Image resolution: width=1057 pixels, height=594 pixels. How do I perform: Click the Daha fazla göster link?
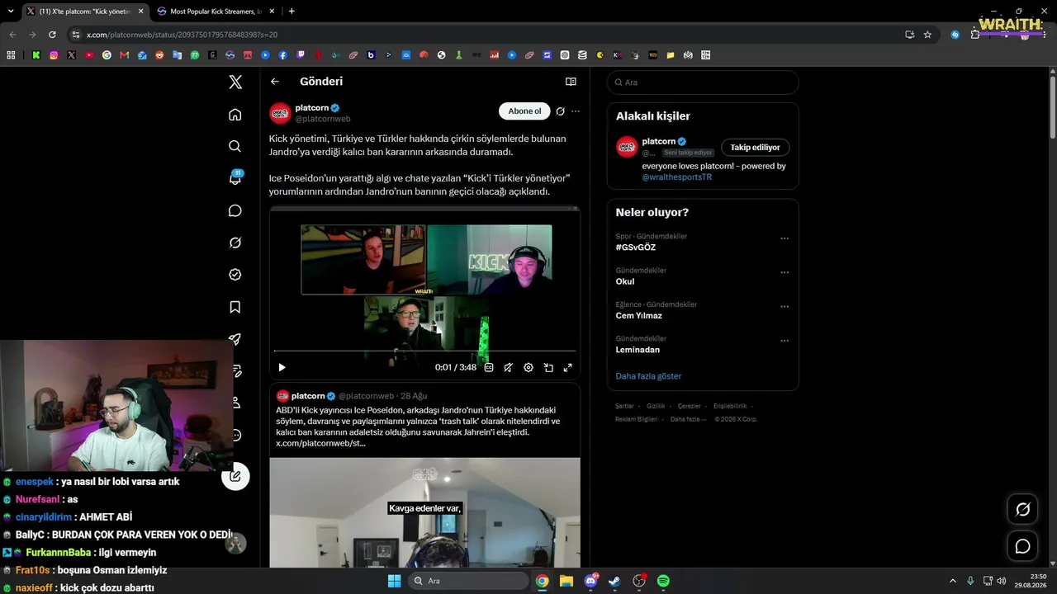648,376
